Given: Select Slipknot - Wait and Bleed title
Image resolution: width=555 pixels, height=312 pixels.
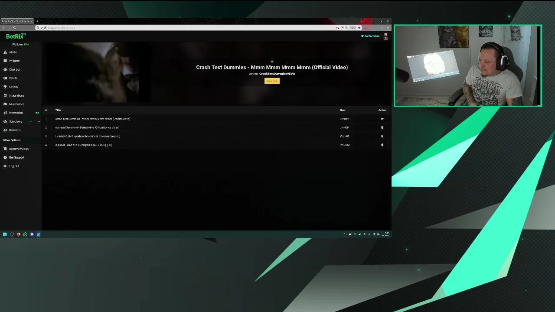Looking at the screenshot, I should pos(83,145).
